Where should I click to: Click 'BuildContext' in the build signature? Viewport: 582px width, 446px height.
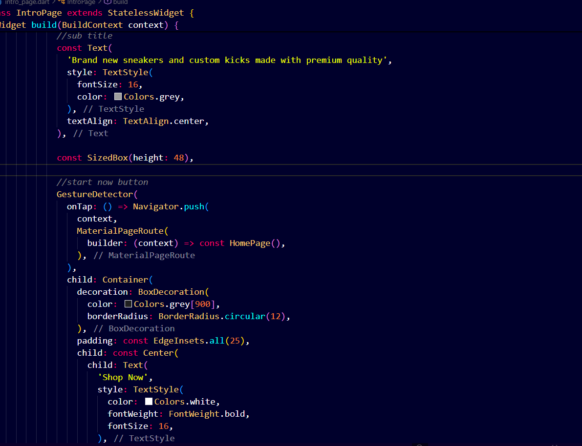(x=92, y=25)
